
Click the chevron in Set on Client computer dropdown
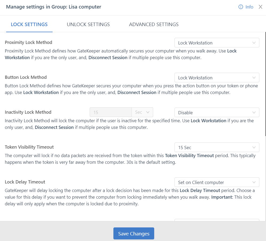(254, 182)
